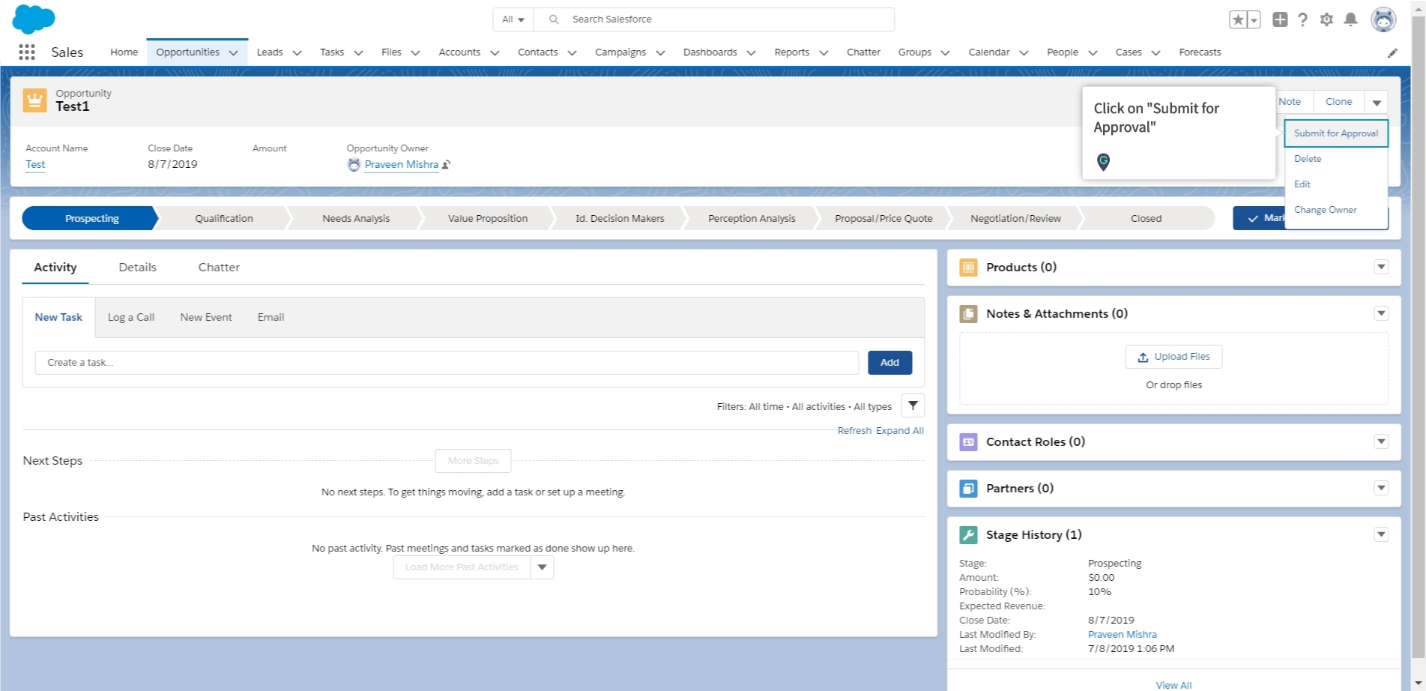Select Delete from the actions menu
The height and width of the screenshot is (691, 1426).
pos(1336,159)
